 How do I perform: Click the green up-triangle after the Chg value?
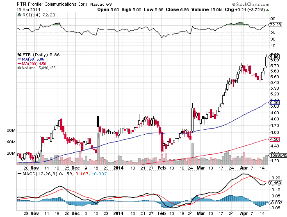pos(267,10)
